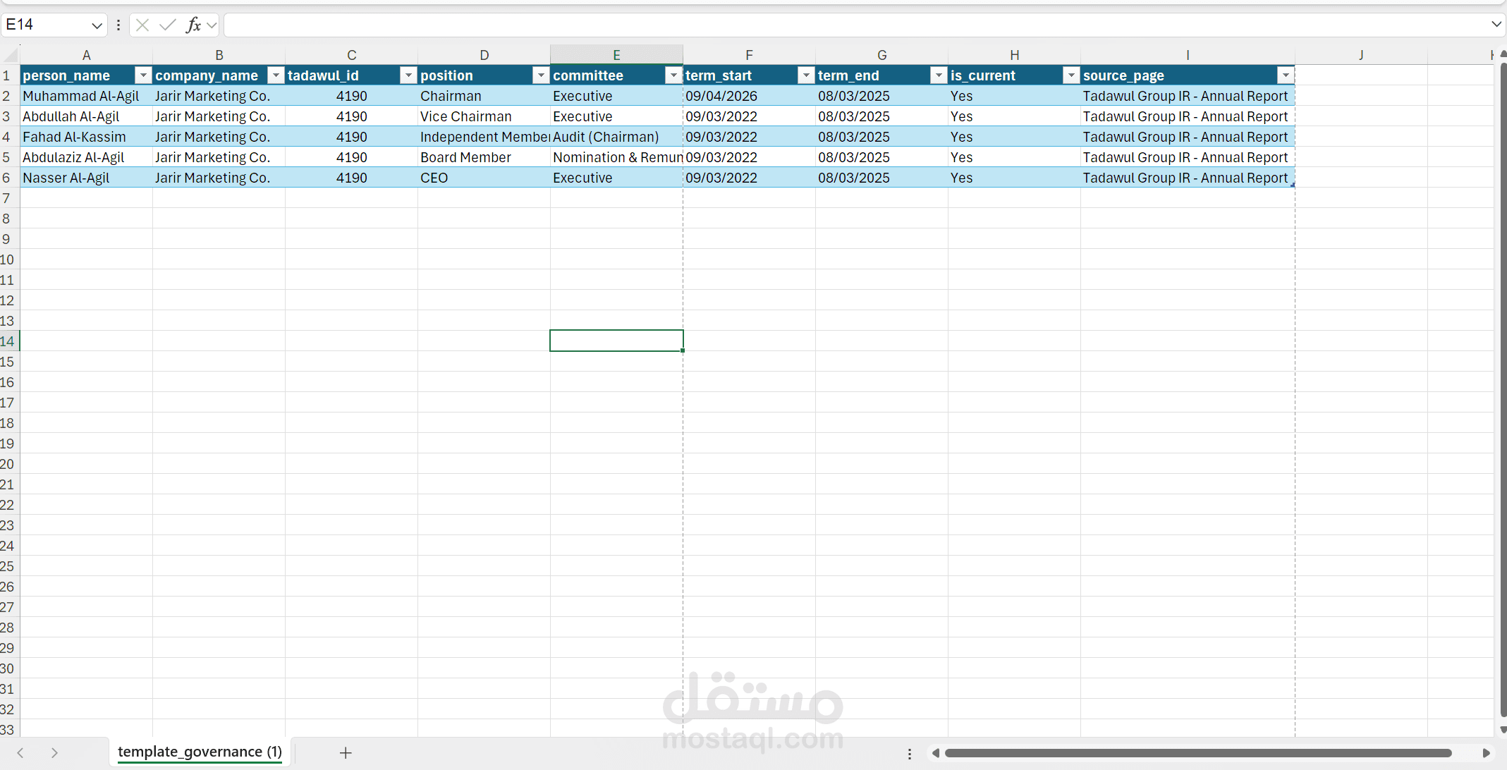1507x770 pixels.
Task: Select row 14 header
Action: 9,341
